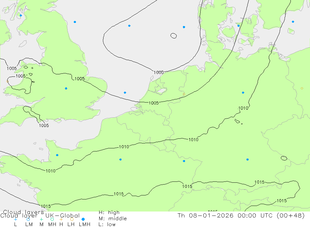Viewport: 310px width, 227px height.
Task: Click the 'L: low' legend text
Action: pyautogui.click(x=107, y=225)
